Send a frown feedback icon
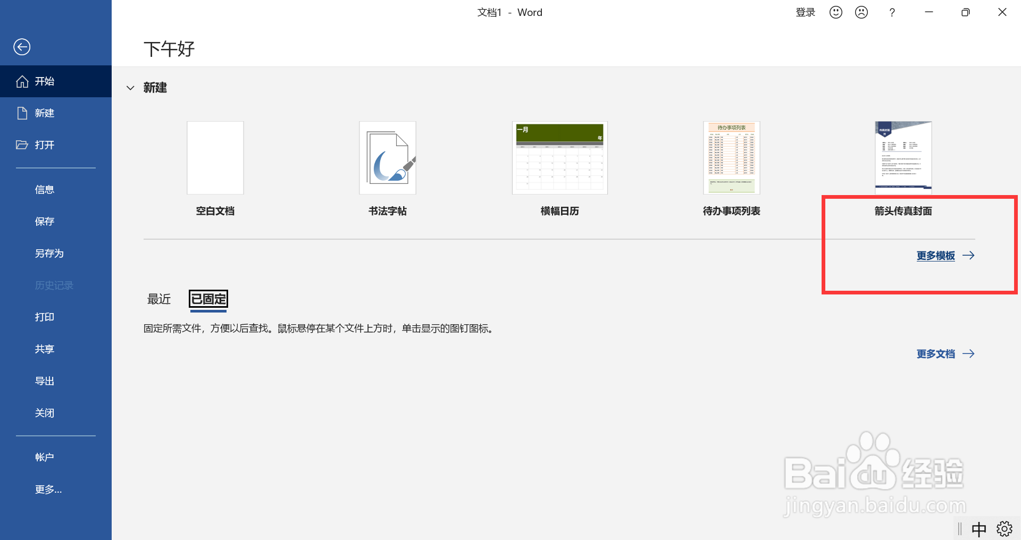Image resolution: width=1021 pixels, height=540 pixels. click(x=861, y=12)
